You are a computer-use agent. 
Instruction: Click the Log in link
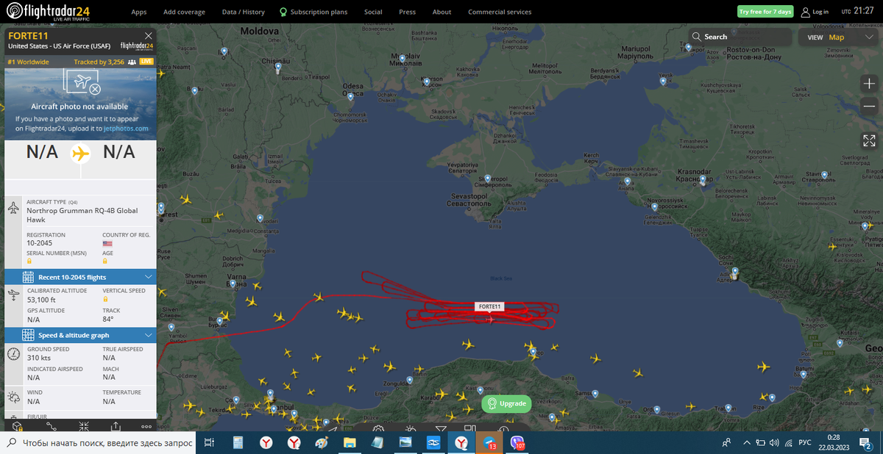[x=820, y=12]
